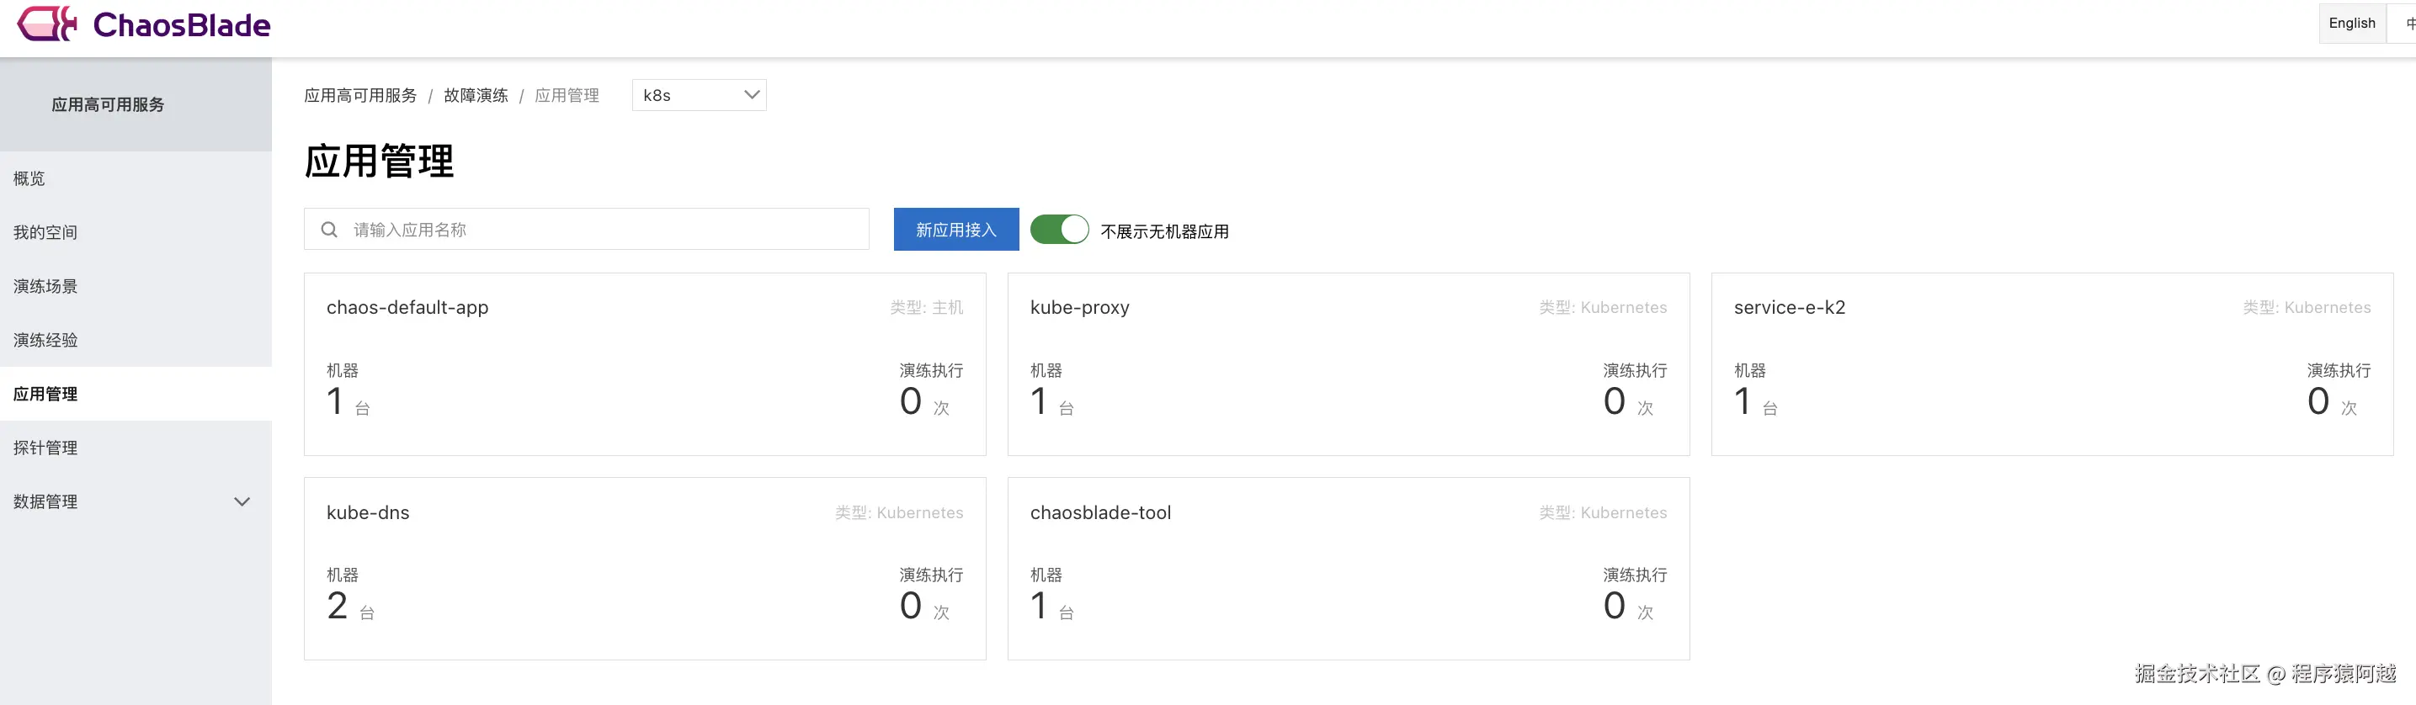Open 概览 in the sidebar
This screenshot has width=2416, height=705.
29,178
